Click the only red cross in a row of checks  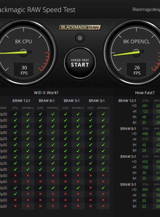pos(91,188)
